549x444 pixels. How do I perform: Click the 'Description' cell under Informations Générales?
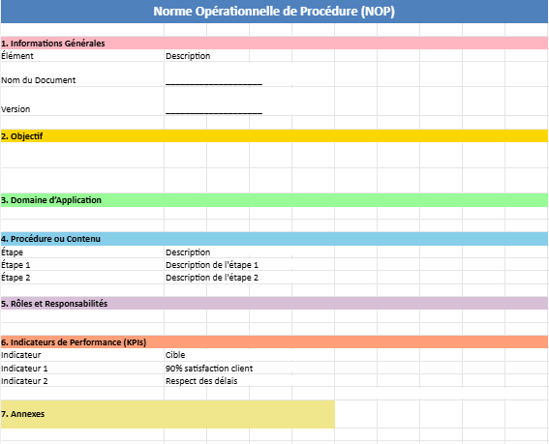pyautogui.click(x=188, y=56)
